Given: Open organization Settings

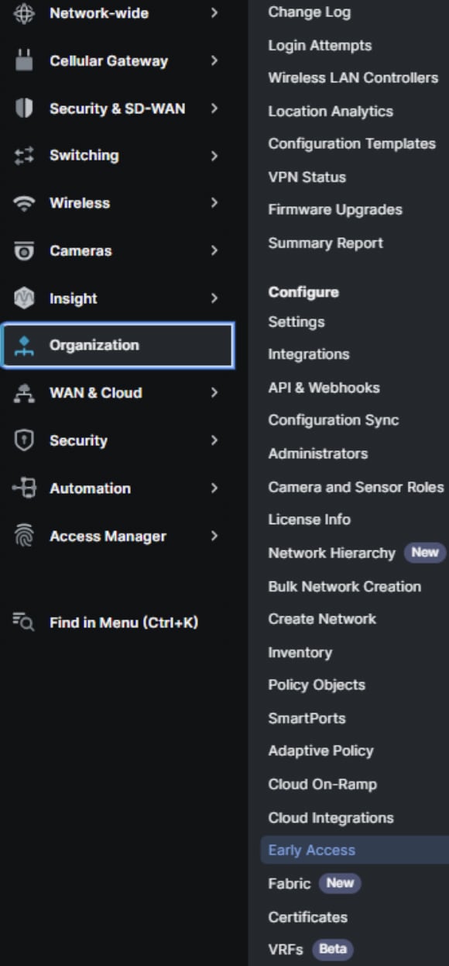Looking at the screenshot, I should click(296, 322).
